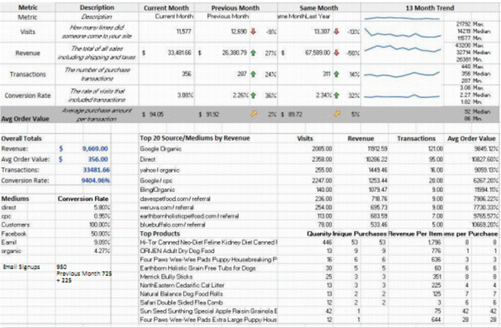
Task: Click red down arrow in Revenue Same Month
Action: tap(337, 54)
